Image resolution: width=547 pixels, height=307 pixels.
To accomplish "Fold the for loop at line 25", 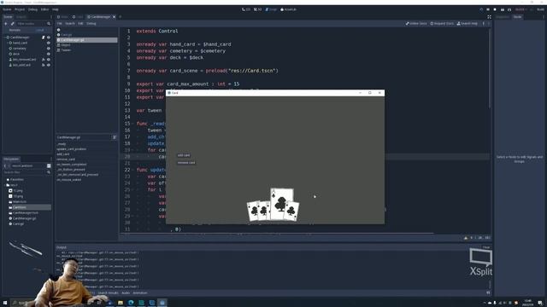I will (x=133, y=189).
